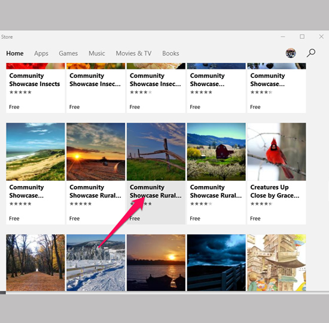Image resolution: width=329 pixels, height=323 pixels.
Task: Open the dark stormy sky thumbnail
Action: [217, 263]
